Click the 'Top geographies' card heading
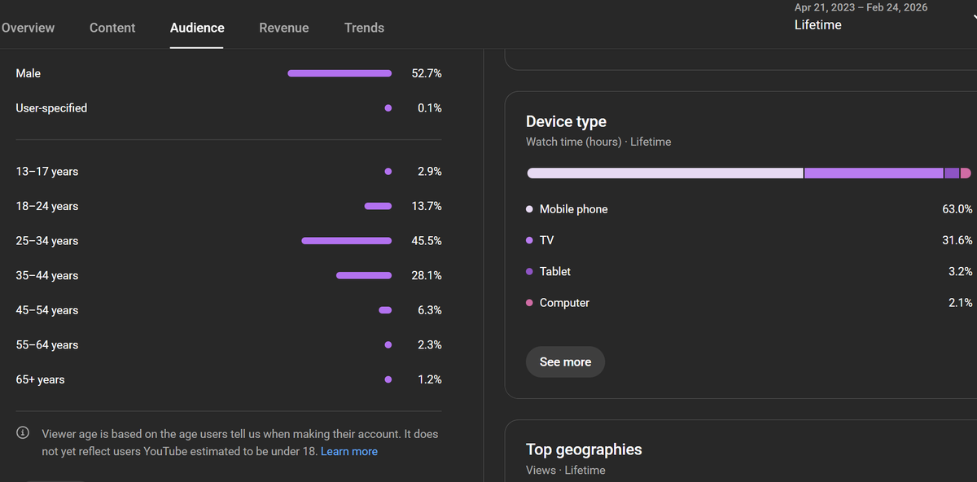The image size is (977, 482). click(x=584, y=449)
